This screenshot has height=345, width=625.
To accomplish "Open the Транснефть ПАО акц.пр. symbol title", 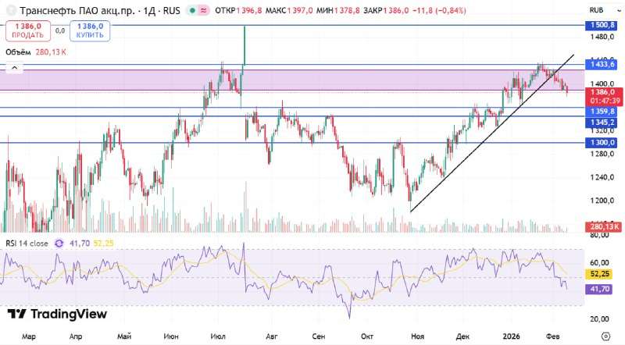I will coord(100,10).
